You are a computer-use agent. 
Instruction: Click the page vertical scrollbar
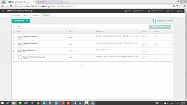(186, 55)
